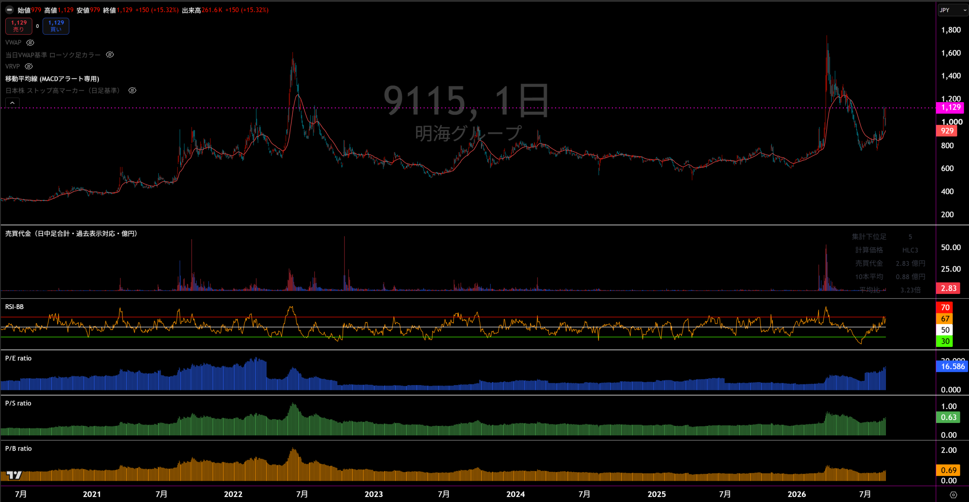
Task: Click the 2022 time axis label
Action: click(x=233, y=494)
